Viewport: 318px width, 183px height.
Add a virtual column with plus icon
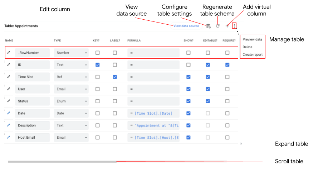(227, 26)
